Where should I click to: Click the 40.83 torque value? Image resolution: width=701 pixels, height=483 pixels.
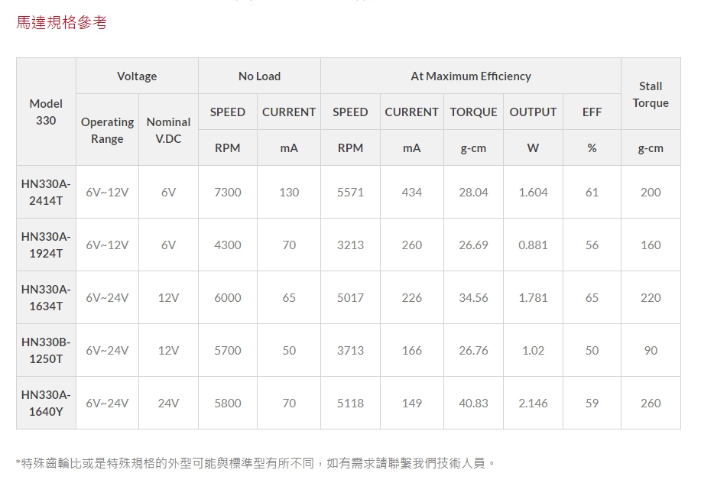pyautogui.click(x=473, y=404)
